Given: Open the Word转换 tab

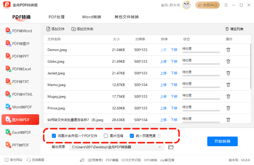Looking at the screenshot, I should pos(91,17).
